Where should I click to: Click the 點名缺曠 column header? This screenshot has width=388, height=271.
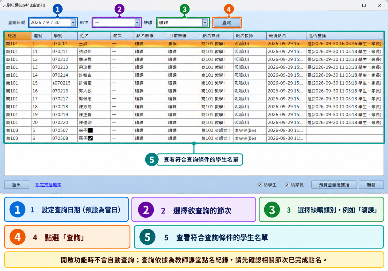tap(150, 36)
